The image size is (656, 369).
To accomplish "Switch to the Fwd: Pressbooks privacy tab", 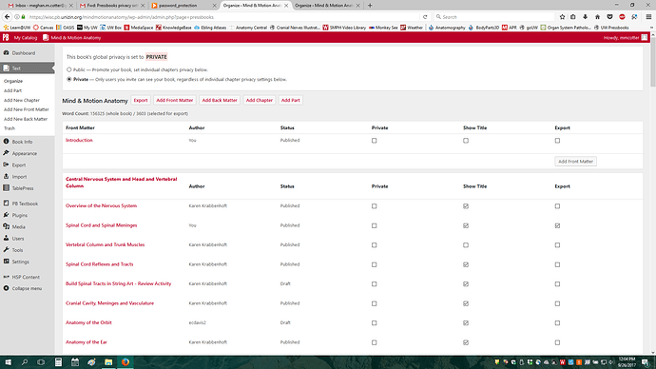I will coord(112,6).
